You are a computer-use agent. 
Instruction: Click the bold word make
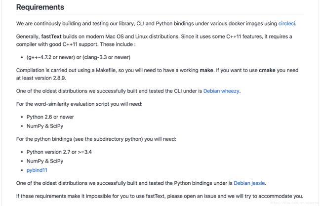(206, 70)
